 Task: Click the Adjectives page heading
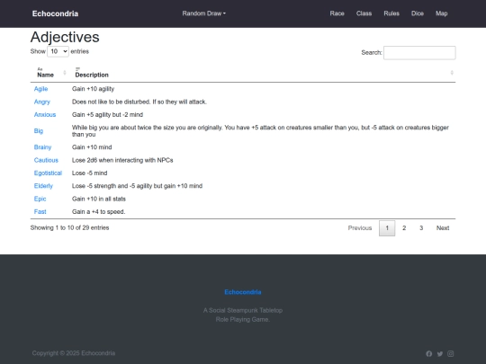pyautogui.click(x=65, y=37)
